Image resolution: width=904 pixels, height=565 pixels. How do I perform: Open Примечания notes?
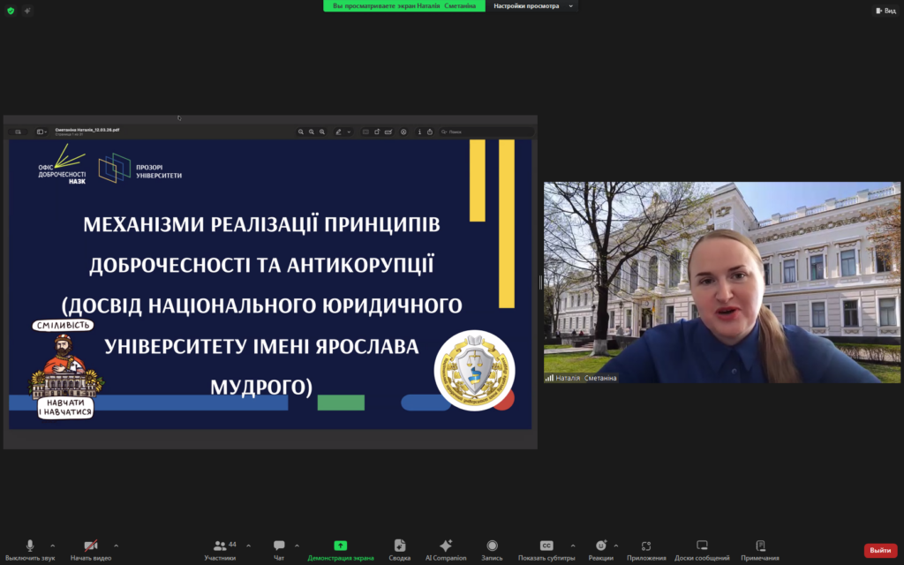[759, 546]
